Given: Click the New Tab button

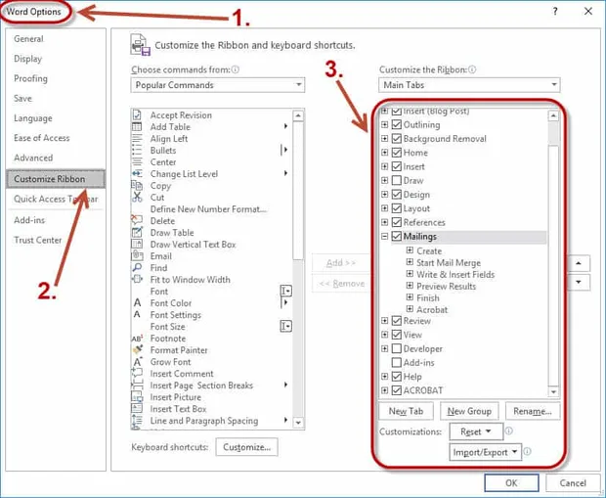Looking at the screenshot, I should pyautogui.click(x=406, y=411).
